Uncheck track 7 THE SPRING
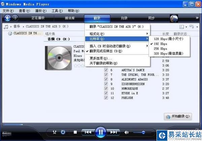 tap(106, 75)
